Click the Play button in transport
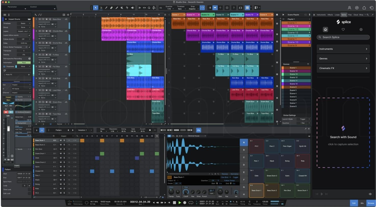376x207 pixels. [180, 203]
